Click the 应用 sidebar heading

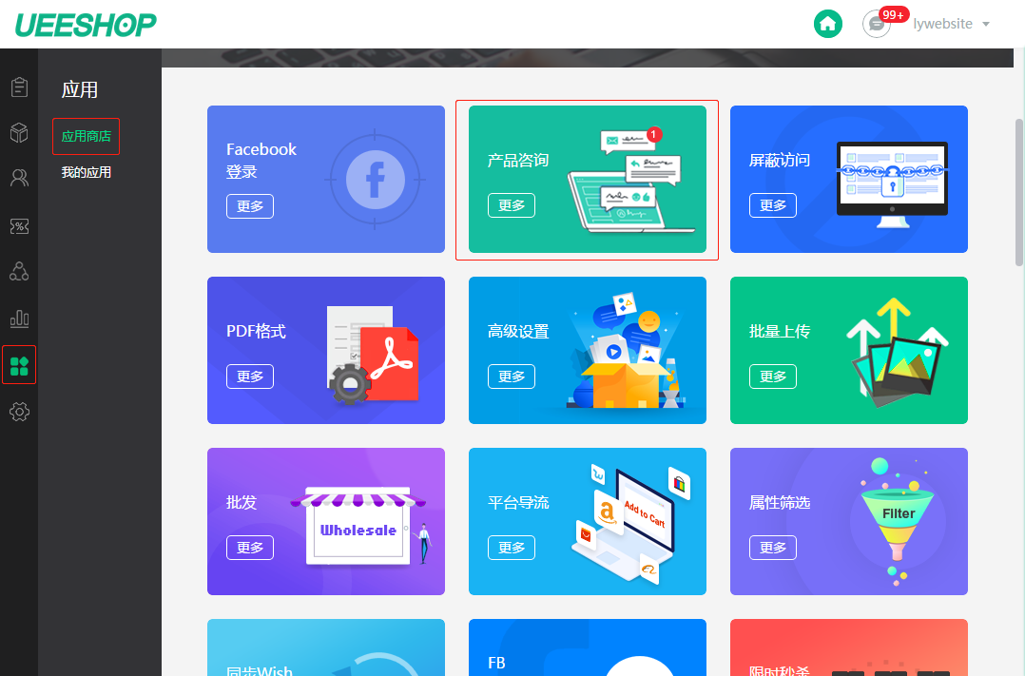[x=80, y=89]
